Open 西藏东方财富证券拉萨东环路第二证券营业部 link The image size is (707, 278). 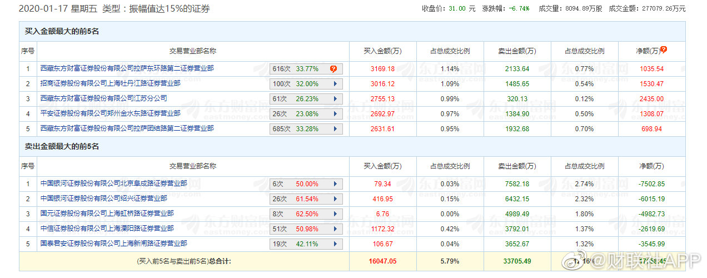[127, 68]
